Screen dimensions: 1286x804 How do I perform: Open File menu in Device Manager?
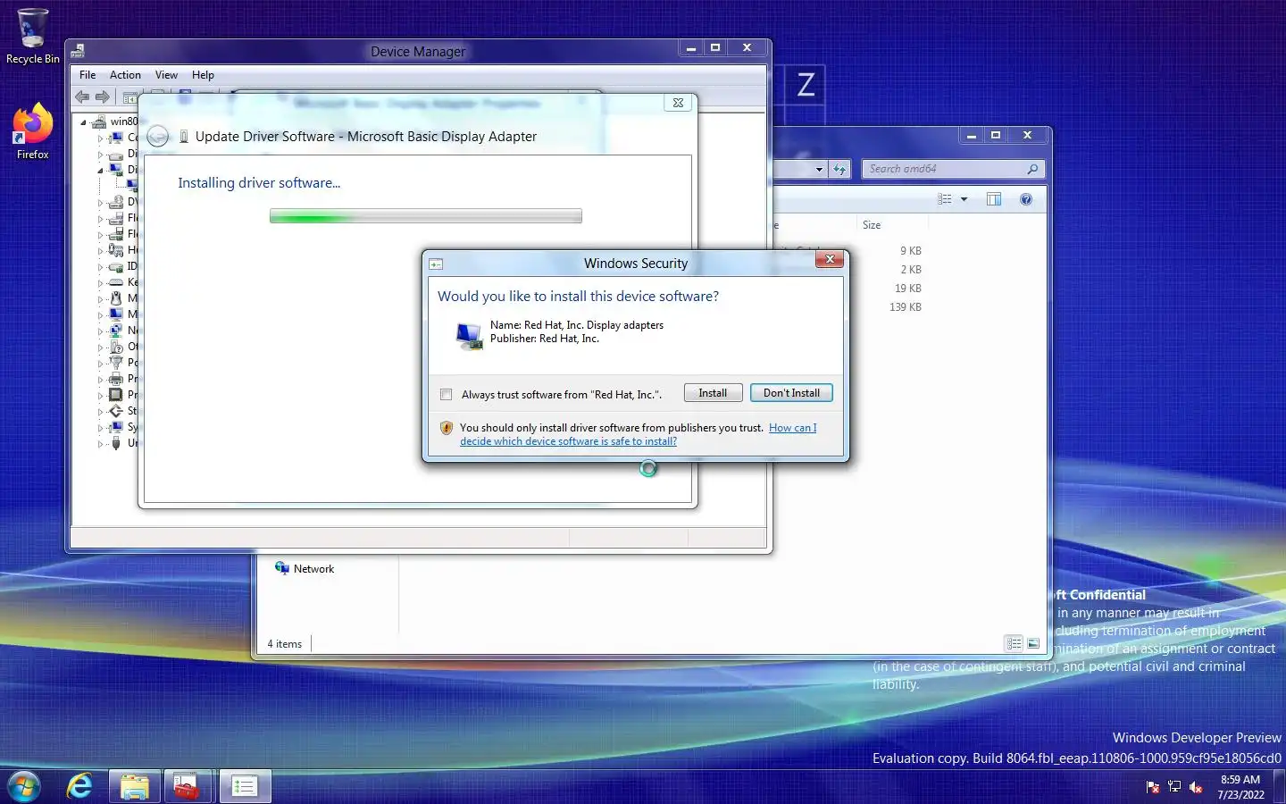88,75
